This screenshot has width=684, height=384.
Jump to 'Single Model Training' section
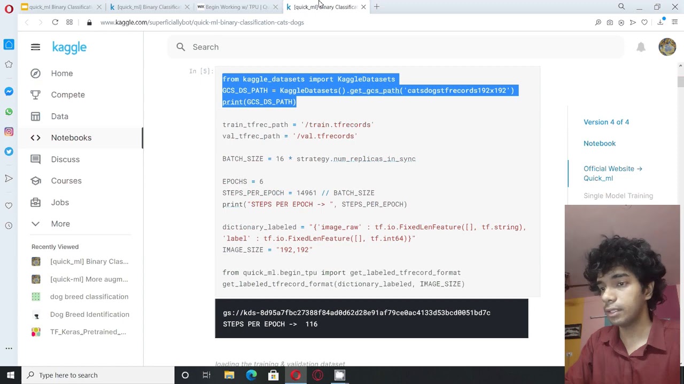coord(618,196)
